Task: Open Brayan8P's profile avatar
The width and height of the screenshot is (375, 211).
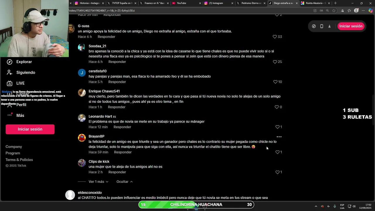Action: click(82, 138)
